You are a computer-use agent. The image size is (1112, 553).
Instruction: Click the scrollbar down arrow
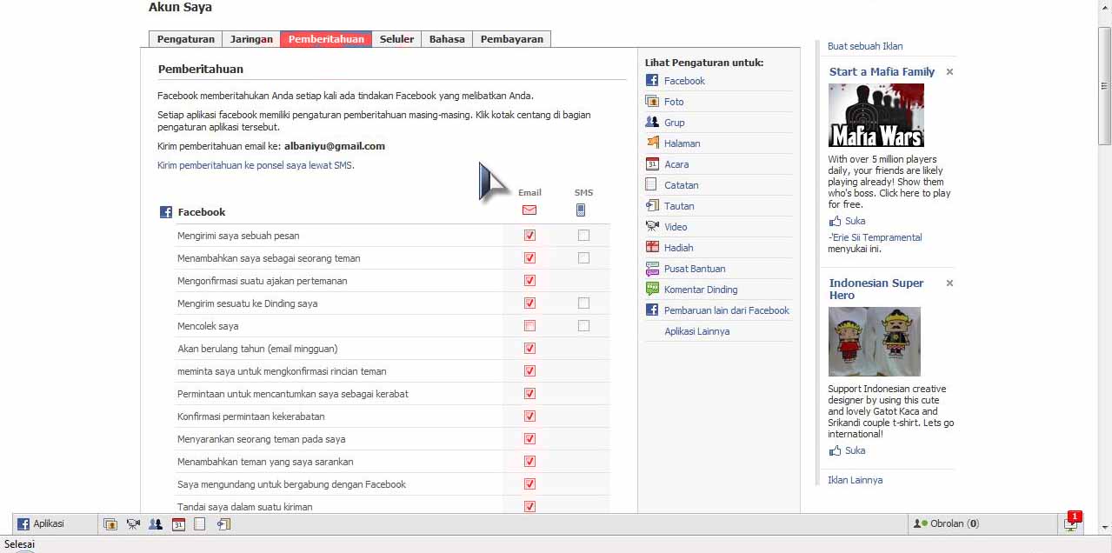pyautogui.click(x=1104, y=527)
